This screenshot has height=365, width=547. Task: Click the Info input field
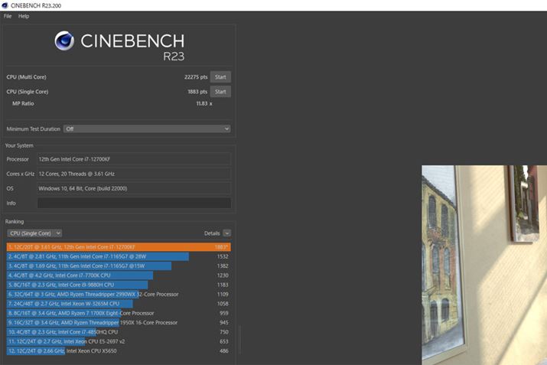134,203
